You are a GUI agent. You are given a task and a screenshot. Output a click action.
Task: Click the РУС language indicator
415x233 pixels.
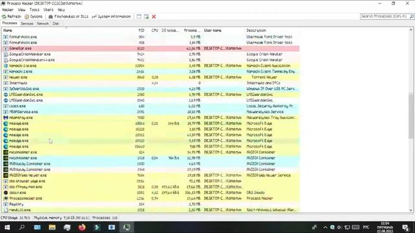(x=366, y=227)
